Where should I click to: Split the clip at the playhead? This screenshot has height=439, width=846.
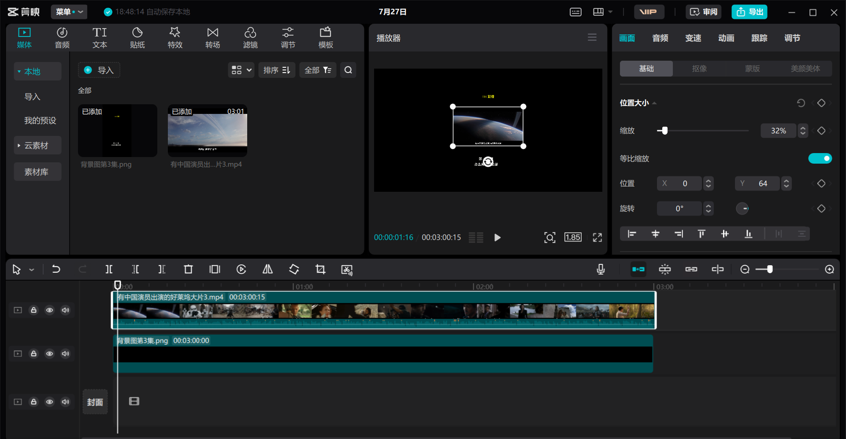(109, 269)
